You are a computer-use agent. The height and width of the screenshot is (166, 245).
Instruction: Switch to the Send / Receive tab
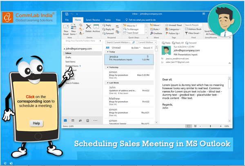click(x=93, y=20)
